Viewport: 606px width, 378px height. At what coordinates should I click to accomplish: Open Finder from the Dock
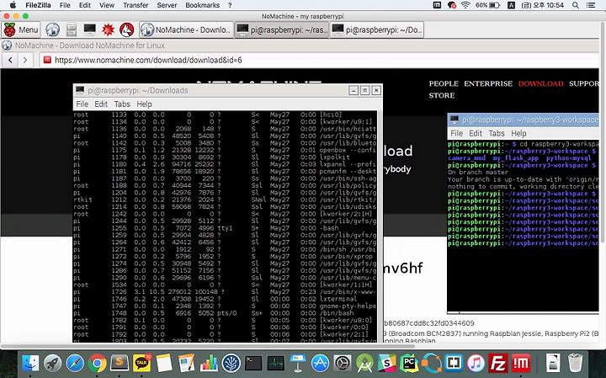click(x=30, y=364)
